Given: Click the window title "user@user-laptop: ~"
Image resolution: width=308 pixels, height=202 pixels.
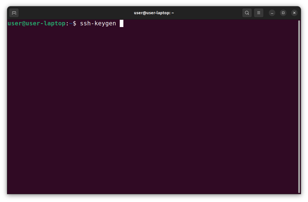Looking at the screenshot, I should pos(154,13).
